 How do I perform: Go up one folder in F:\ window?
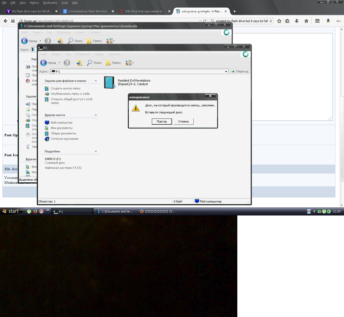point(79,63)
